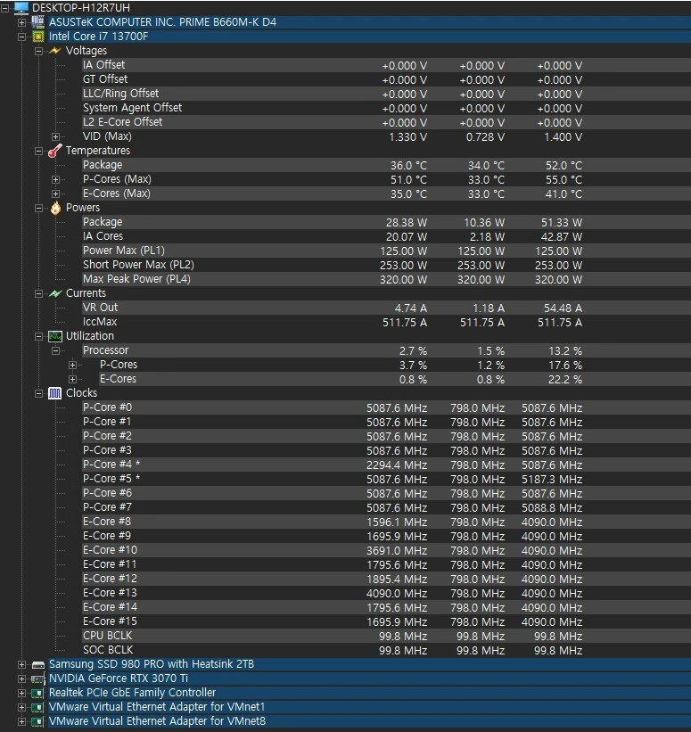Viewport: 691px width, 732px height.
Task: Expand the VID (Max) row
Action: 55,136
